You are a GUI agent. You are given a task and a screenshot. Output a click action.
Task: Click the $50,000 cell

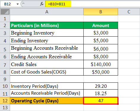tap(101, 72)
